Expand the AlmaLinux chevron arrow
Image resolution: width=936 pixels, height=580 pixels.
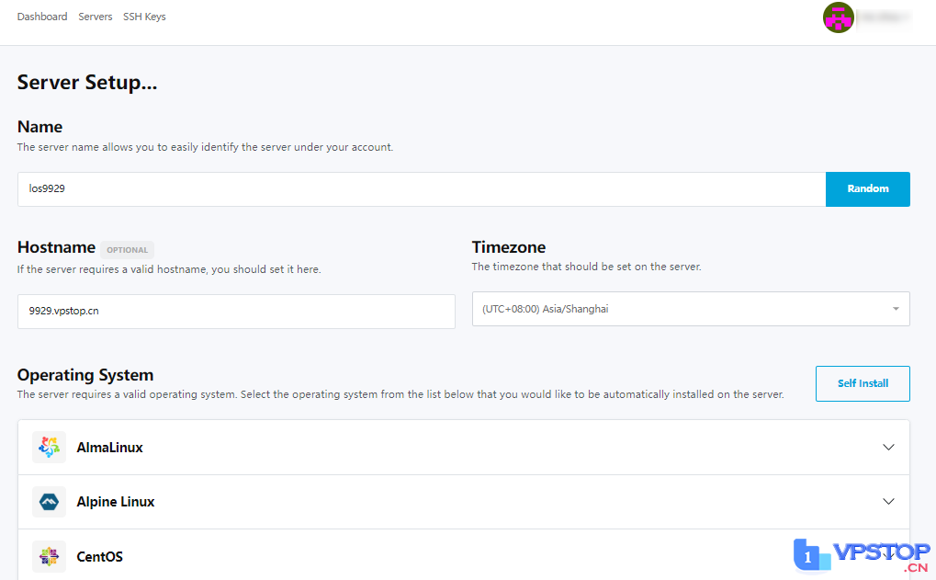pos(888,448)
